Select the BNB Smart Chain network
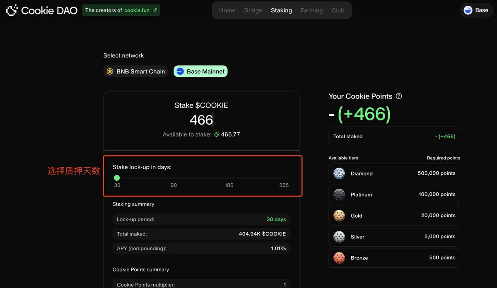Viewport: 497px width, 288px height. pos(136,72)
